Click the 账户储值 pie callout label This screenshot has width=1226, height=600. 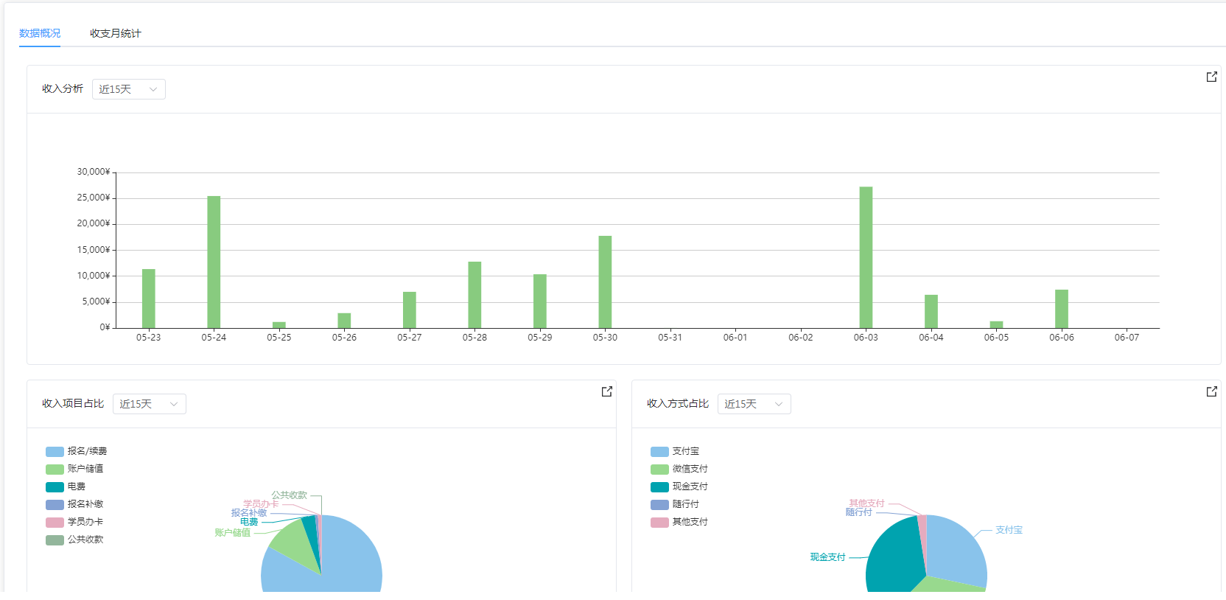click(233, 533)
